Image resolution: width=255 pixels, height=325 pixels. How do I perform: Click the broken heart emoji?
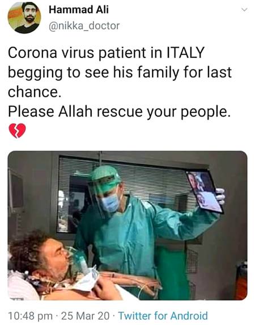point(17,131)
